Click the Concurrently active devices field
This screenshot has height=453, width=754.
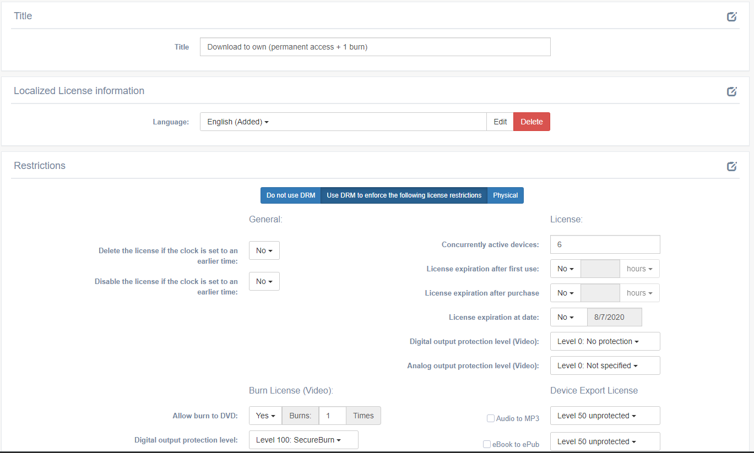(x=605, y=244)
